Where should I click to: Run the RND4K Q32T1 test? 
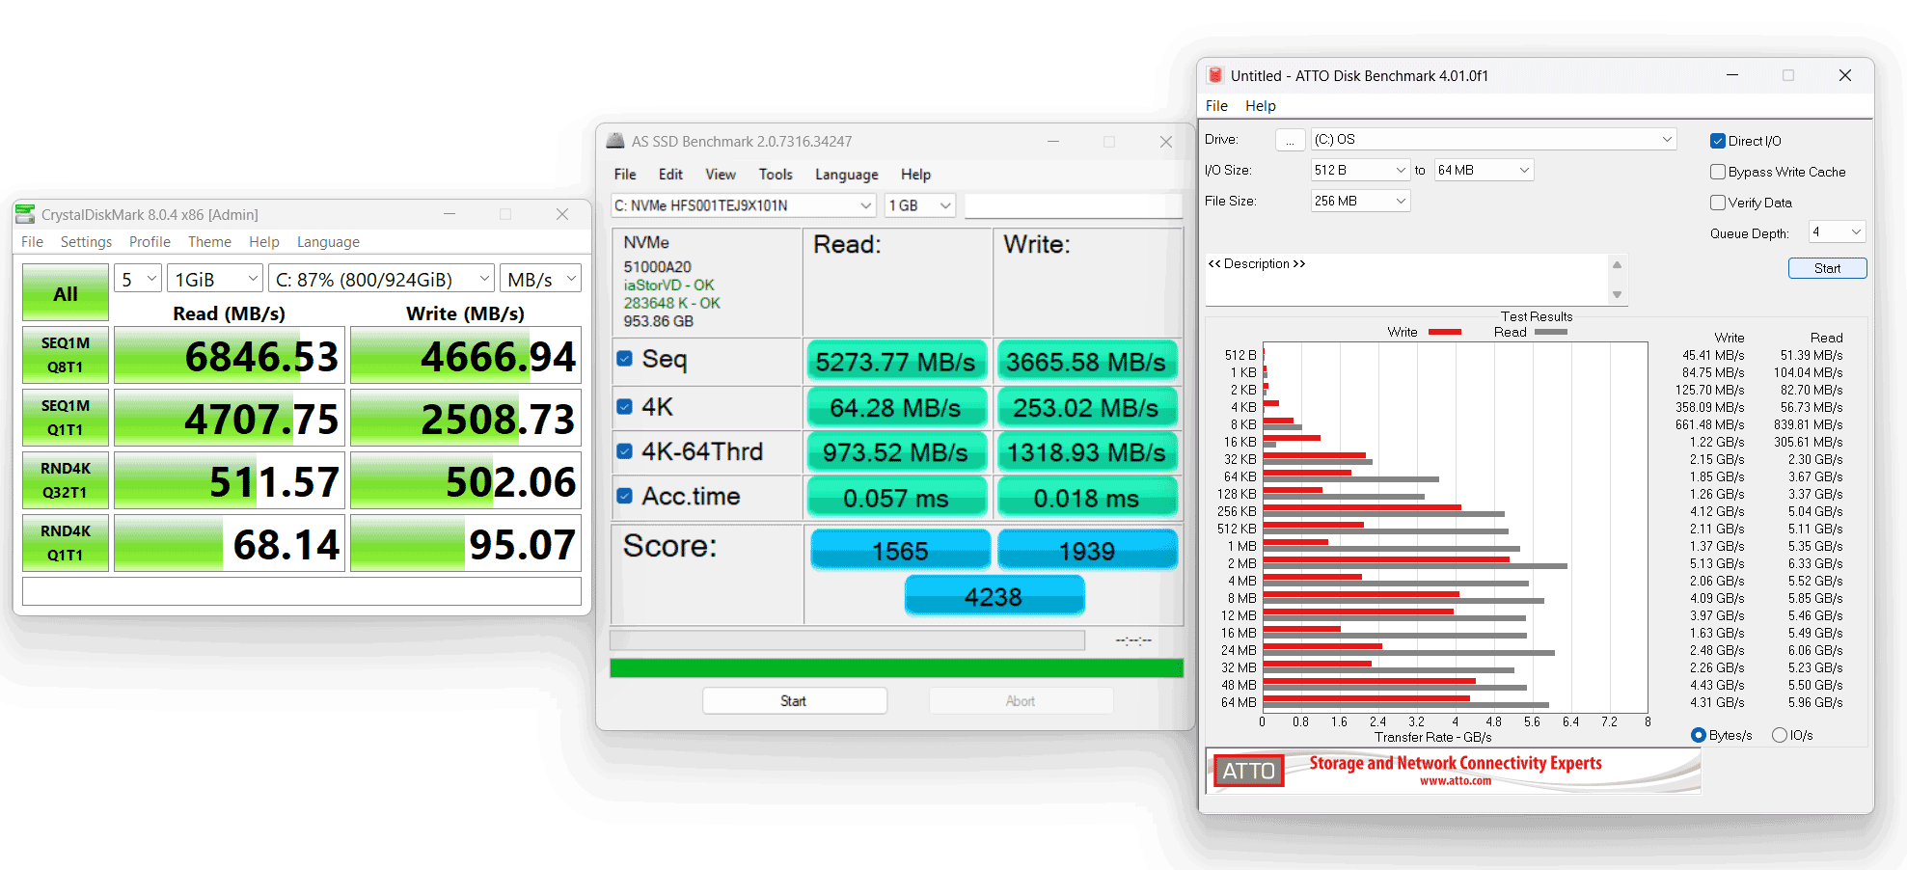coord(66,480)
